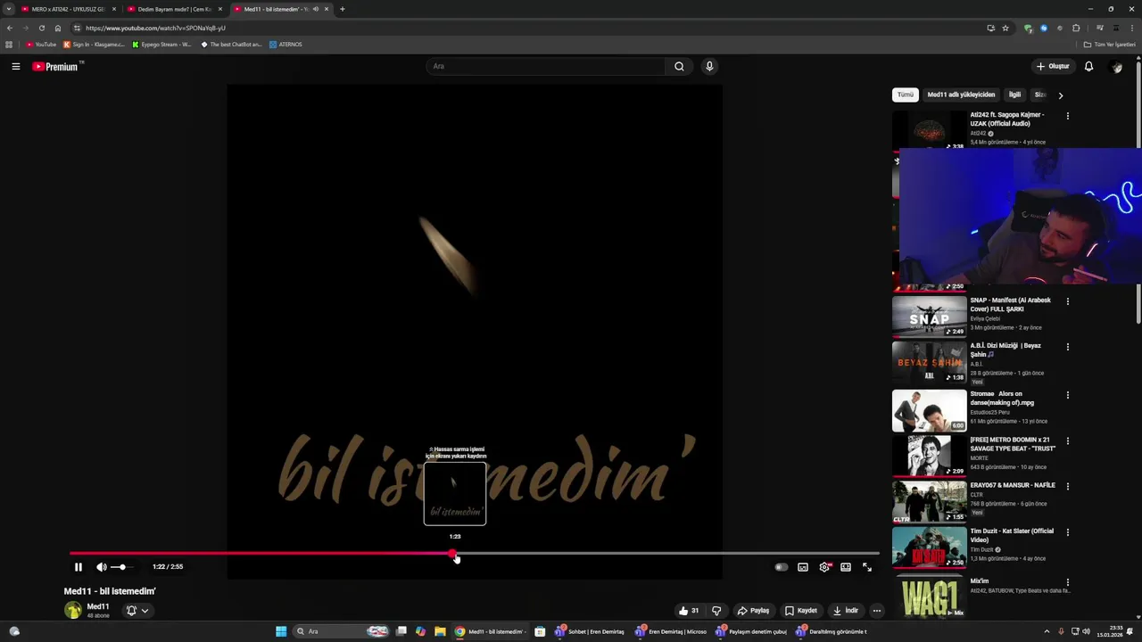Viewport: 1142px width, 642px height.
Task: Switch to theater mode
Action: click(x=846, y=567)
